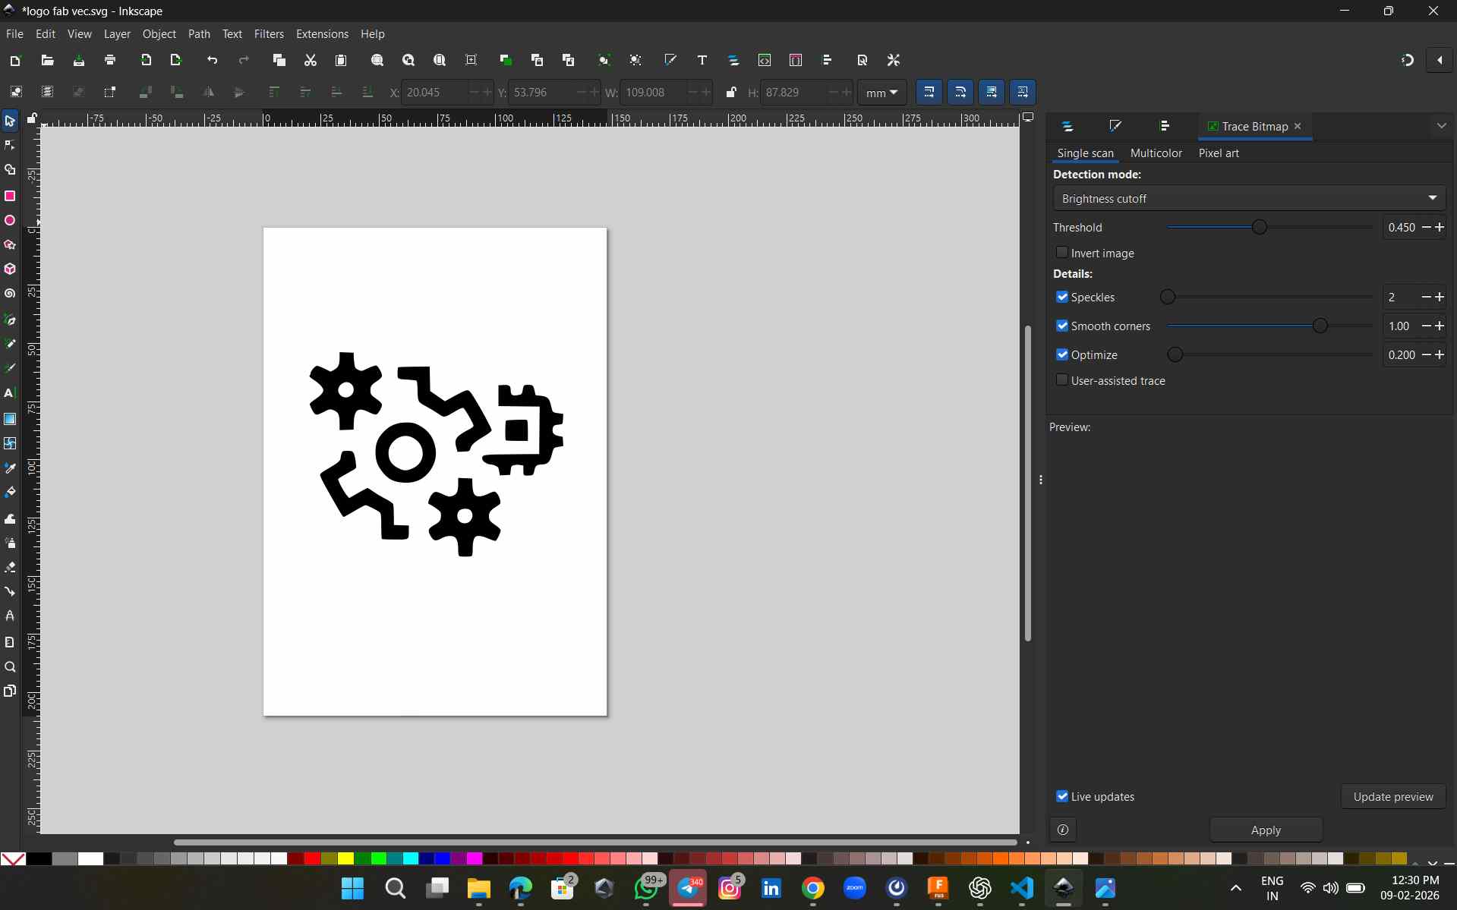Toggle Live updates checkbox
1457x910 pixels.
(x=1062, y=796)
